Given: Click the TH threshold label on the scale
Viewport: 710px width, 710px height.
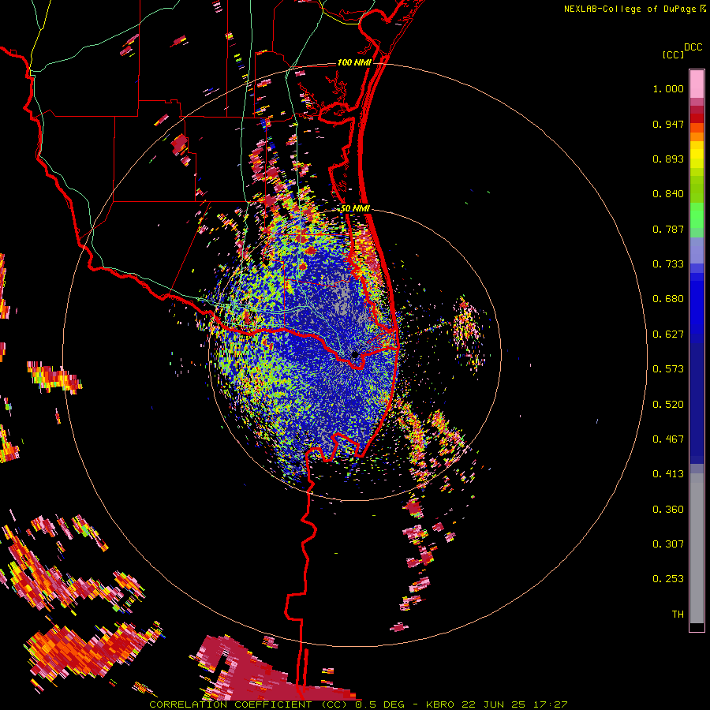Looking at the screenshot, I should pos(678,615).
